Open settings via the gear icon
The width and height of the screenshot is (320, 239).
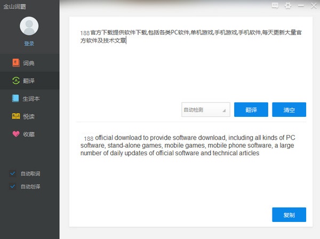click(288, 5)
